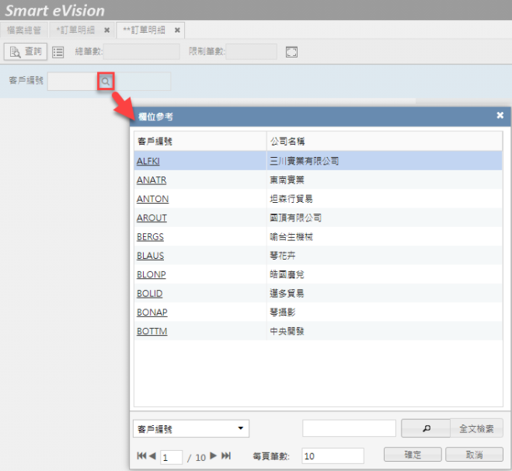Switch to the 檔案總管 tab
This screenshot has width=512, height=471.
click(25, 30)
